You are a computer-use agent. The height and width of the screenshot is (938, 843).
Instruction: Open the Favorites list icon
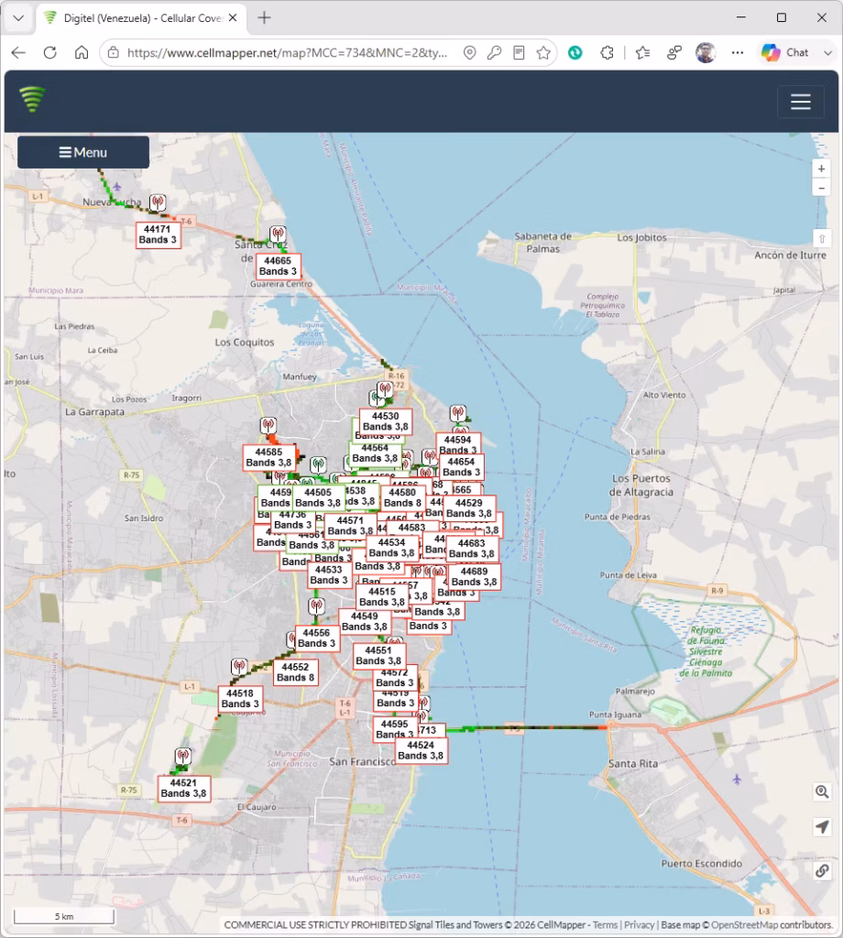tap(643, 52)
